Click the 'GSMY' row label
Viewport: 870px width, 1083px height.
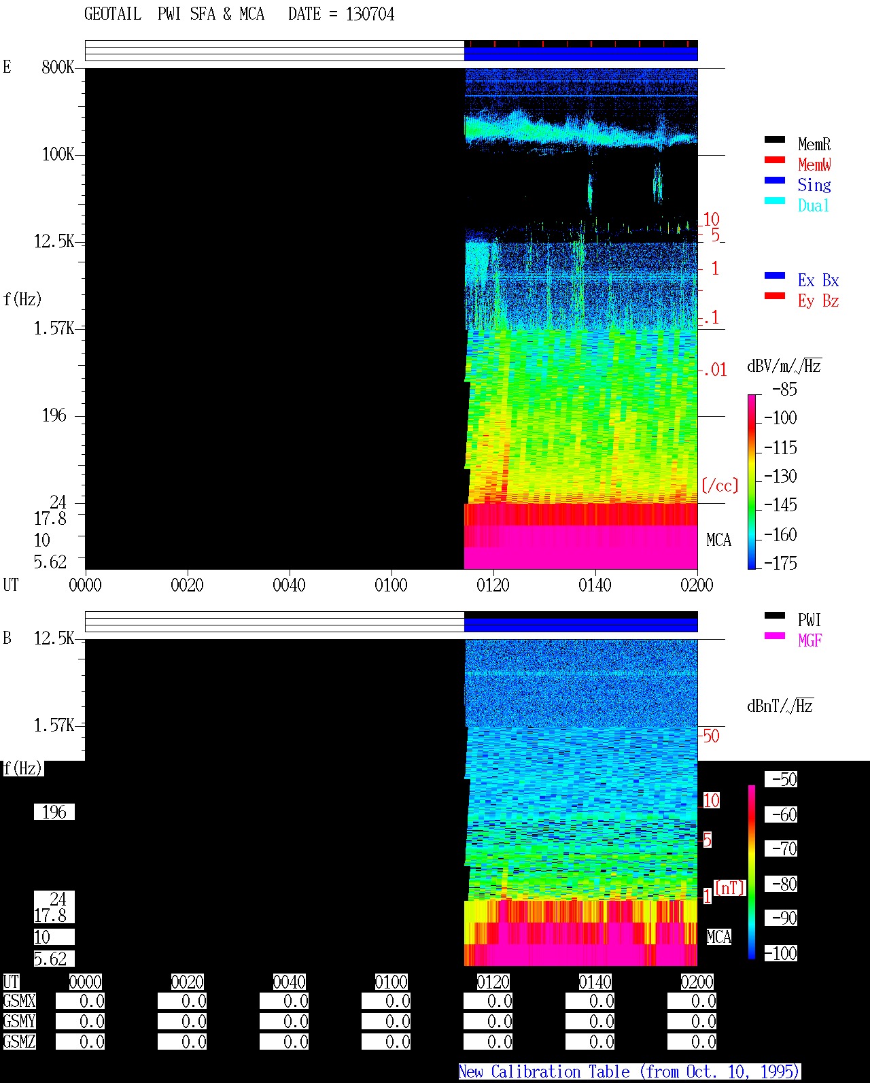(19, 1022)
